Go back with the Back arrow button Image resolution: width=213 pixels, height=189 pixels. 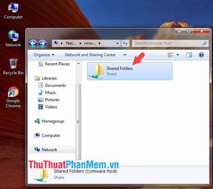[33, 44]
